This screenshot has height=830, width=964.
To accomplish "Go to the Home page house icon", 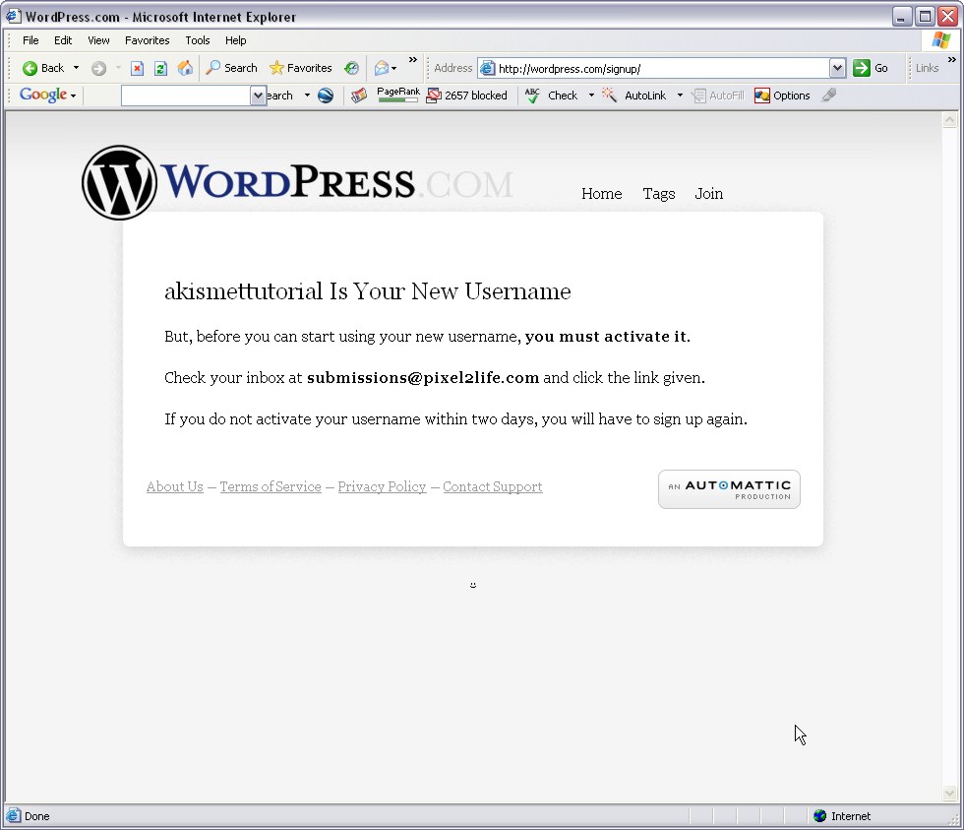I will [x=185, y=68].
